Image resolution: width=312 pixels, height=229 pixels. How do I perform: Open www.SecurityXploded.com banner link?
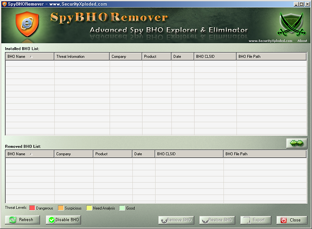coord(270,41)
